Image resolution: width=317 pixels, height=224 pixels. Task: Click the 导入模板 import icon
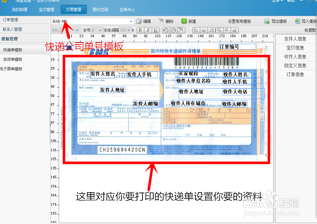coord(297,21)
